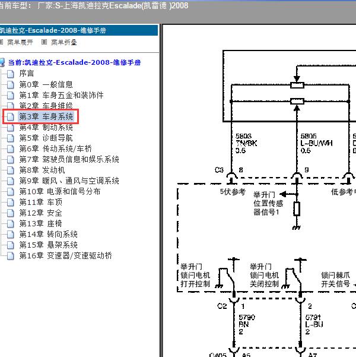Select 第11章 车顶 chapter
356x357 pixels.
tap(41, 202)
